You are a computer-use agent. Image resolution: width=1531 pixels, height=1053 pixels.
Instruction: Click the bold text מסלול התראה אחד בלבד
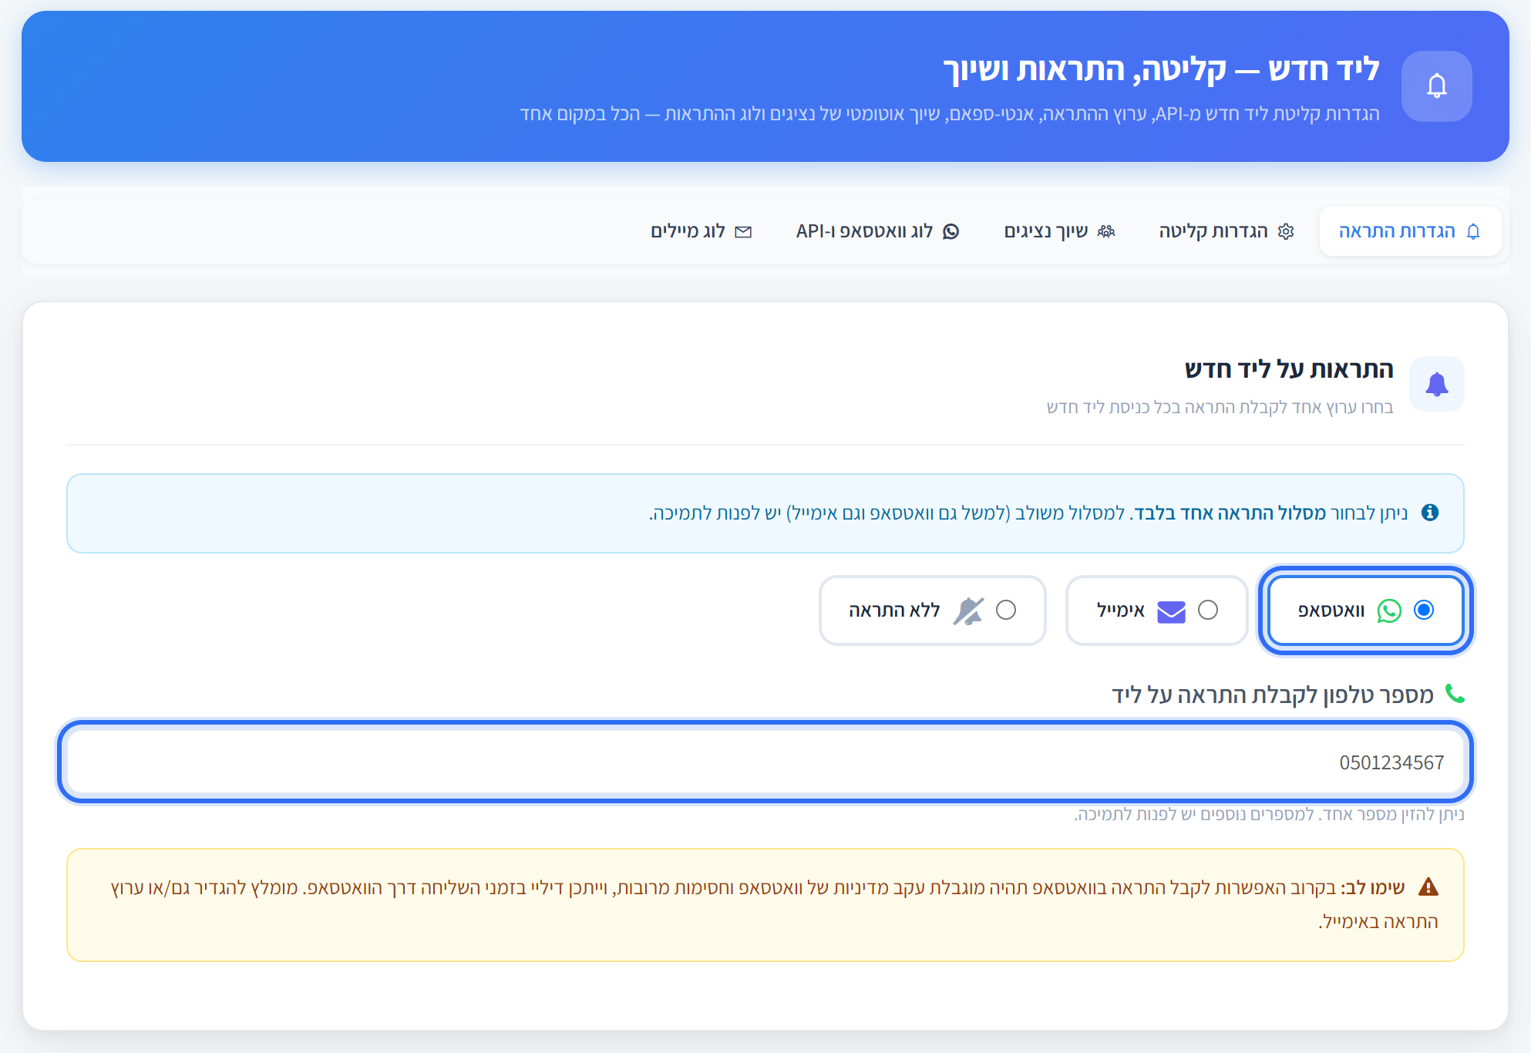(1229, 513)
